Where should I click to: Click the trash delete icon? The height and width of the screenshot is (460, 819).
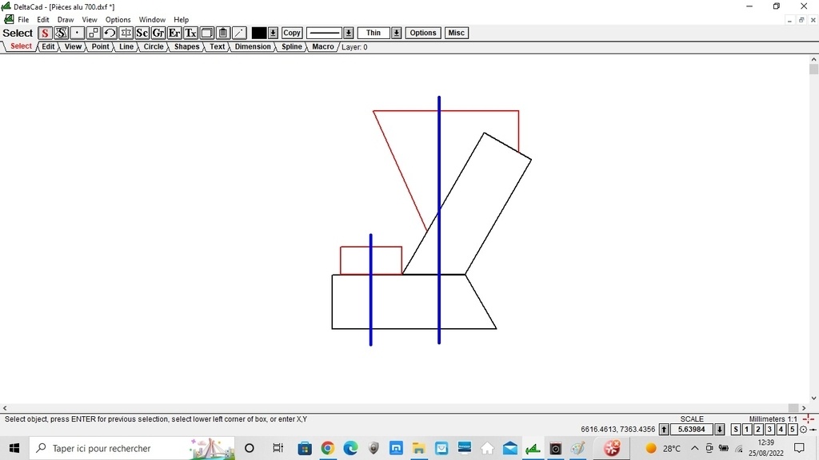click(223, 33)
